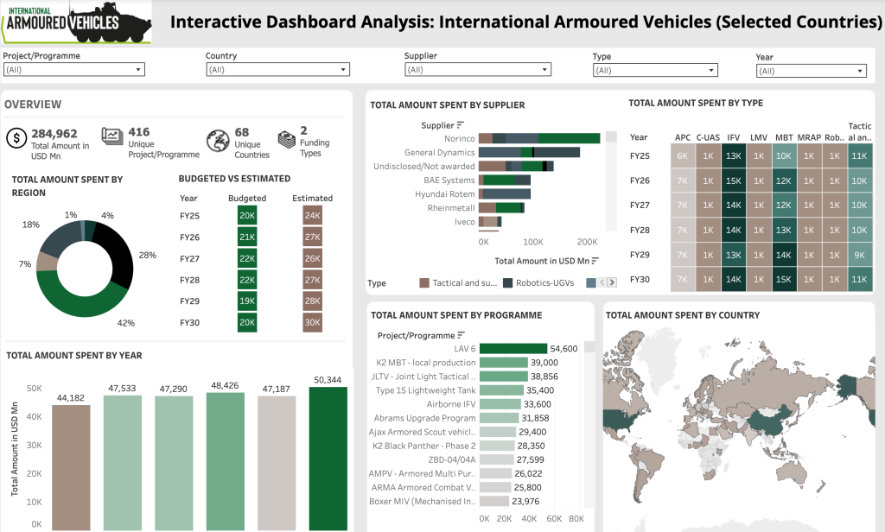885x532 pixels.
Task: Select the BAE Systems supplier label
Action: (449, 180)
